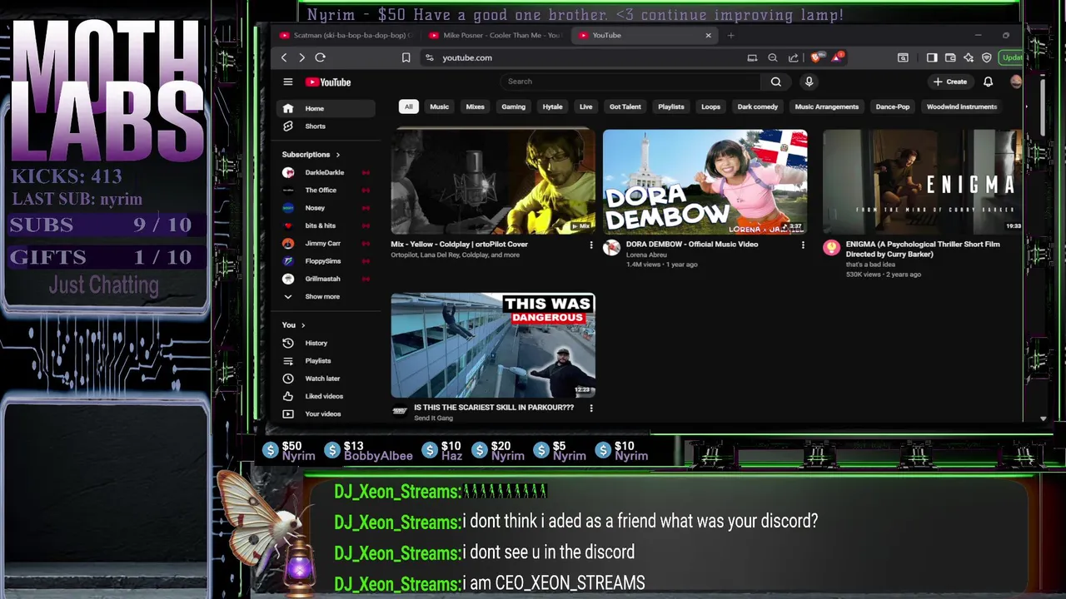Image resolution: width=1066 pixels, height=599 pixels.
Task: Select the Music filter chip
Action: [x=439, y=106]
